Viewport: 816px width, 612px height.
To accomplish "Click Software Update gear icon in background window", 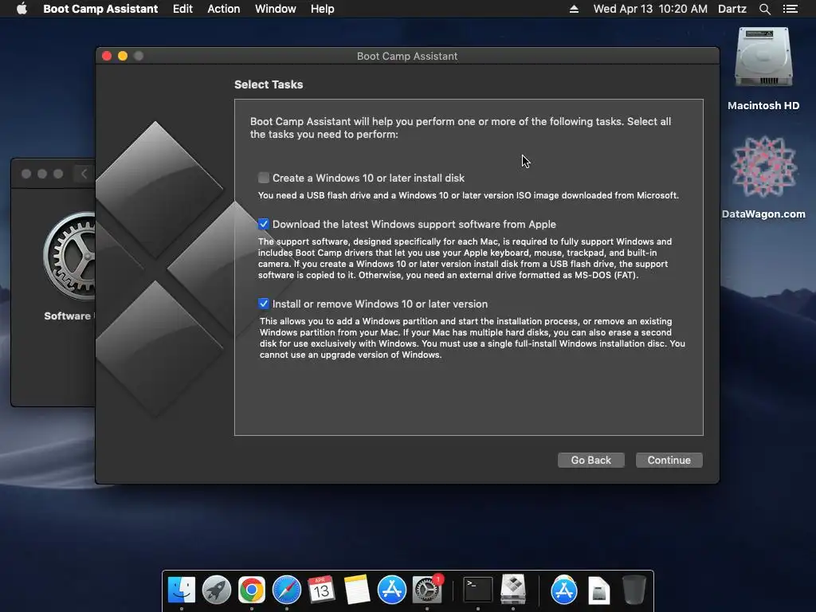I will coord(69,257).
